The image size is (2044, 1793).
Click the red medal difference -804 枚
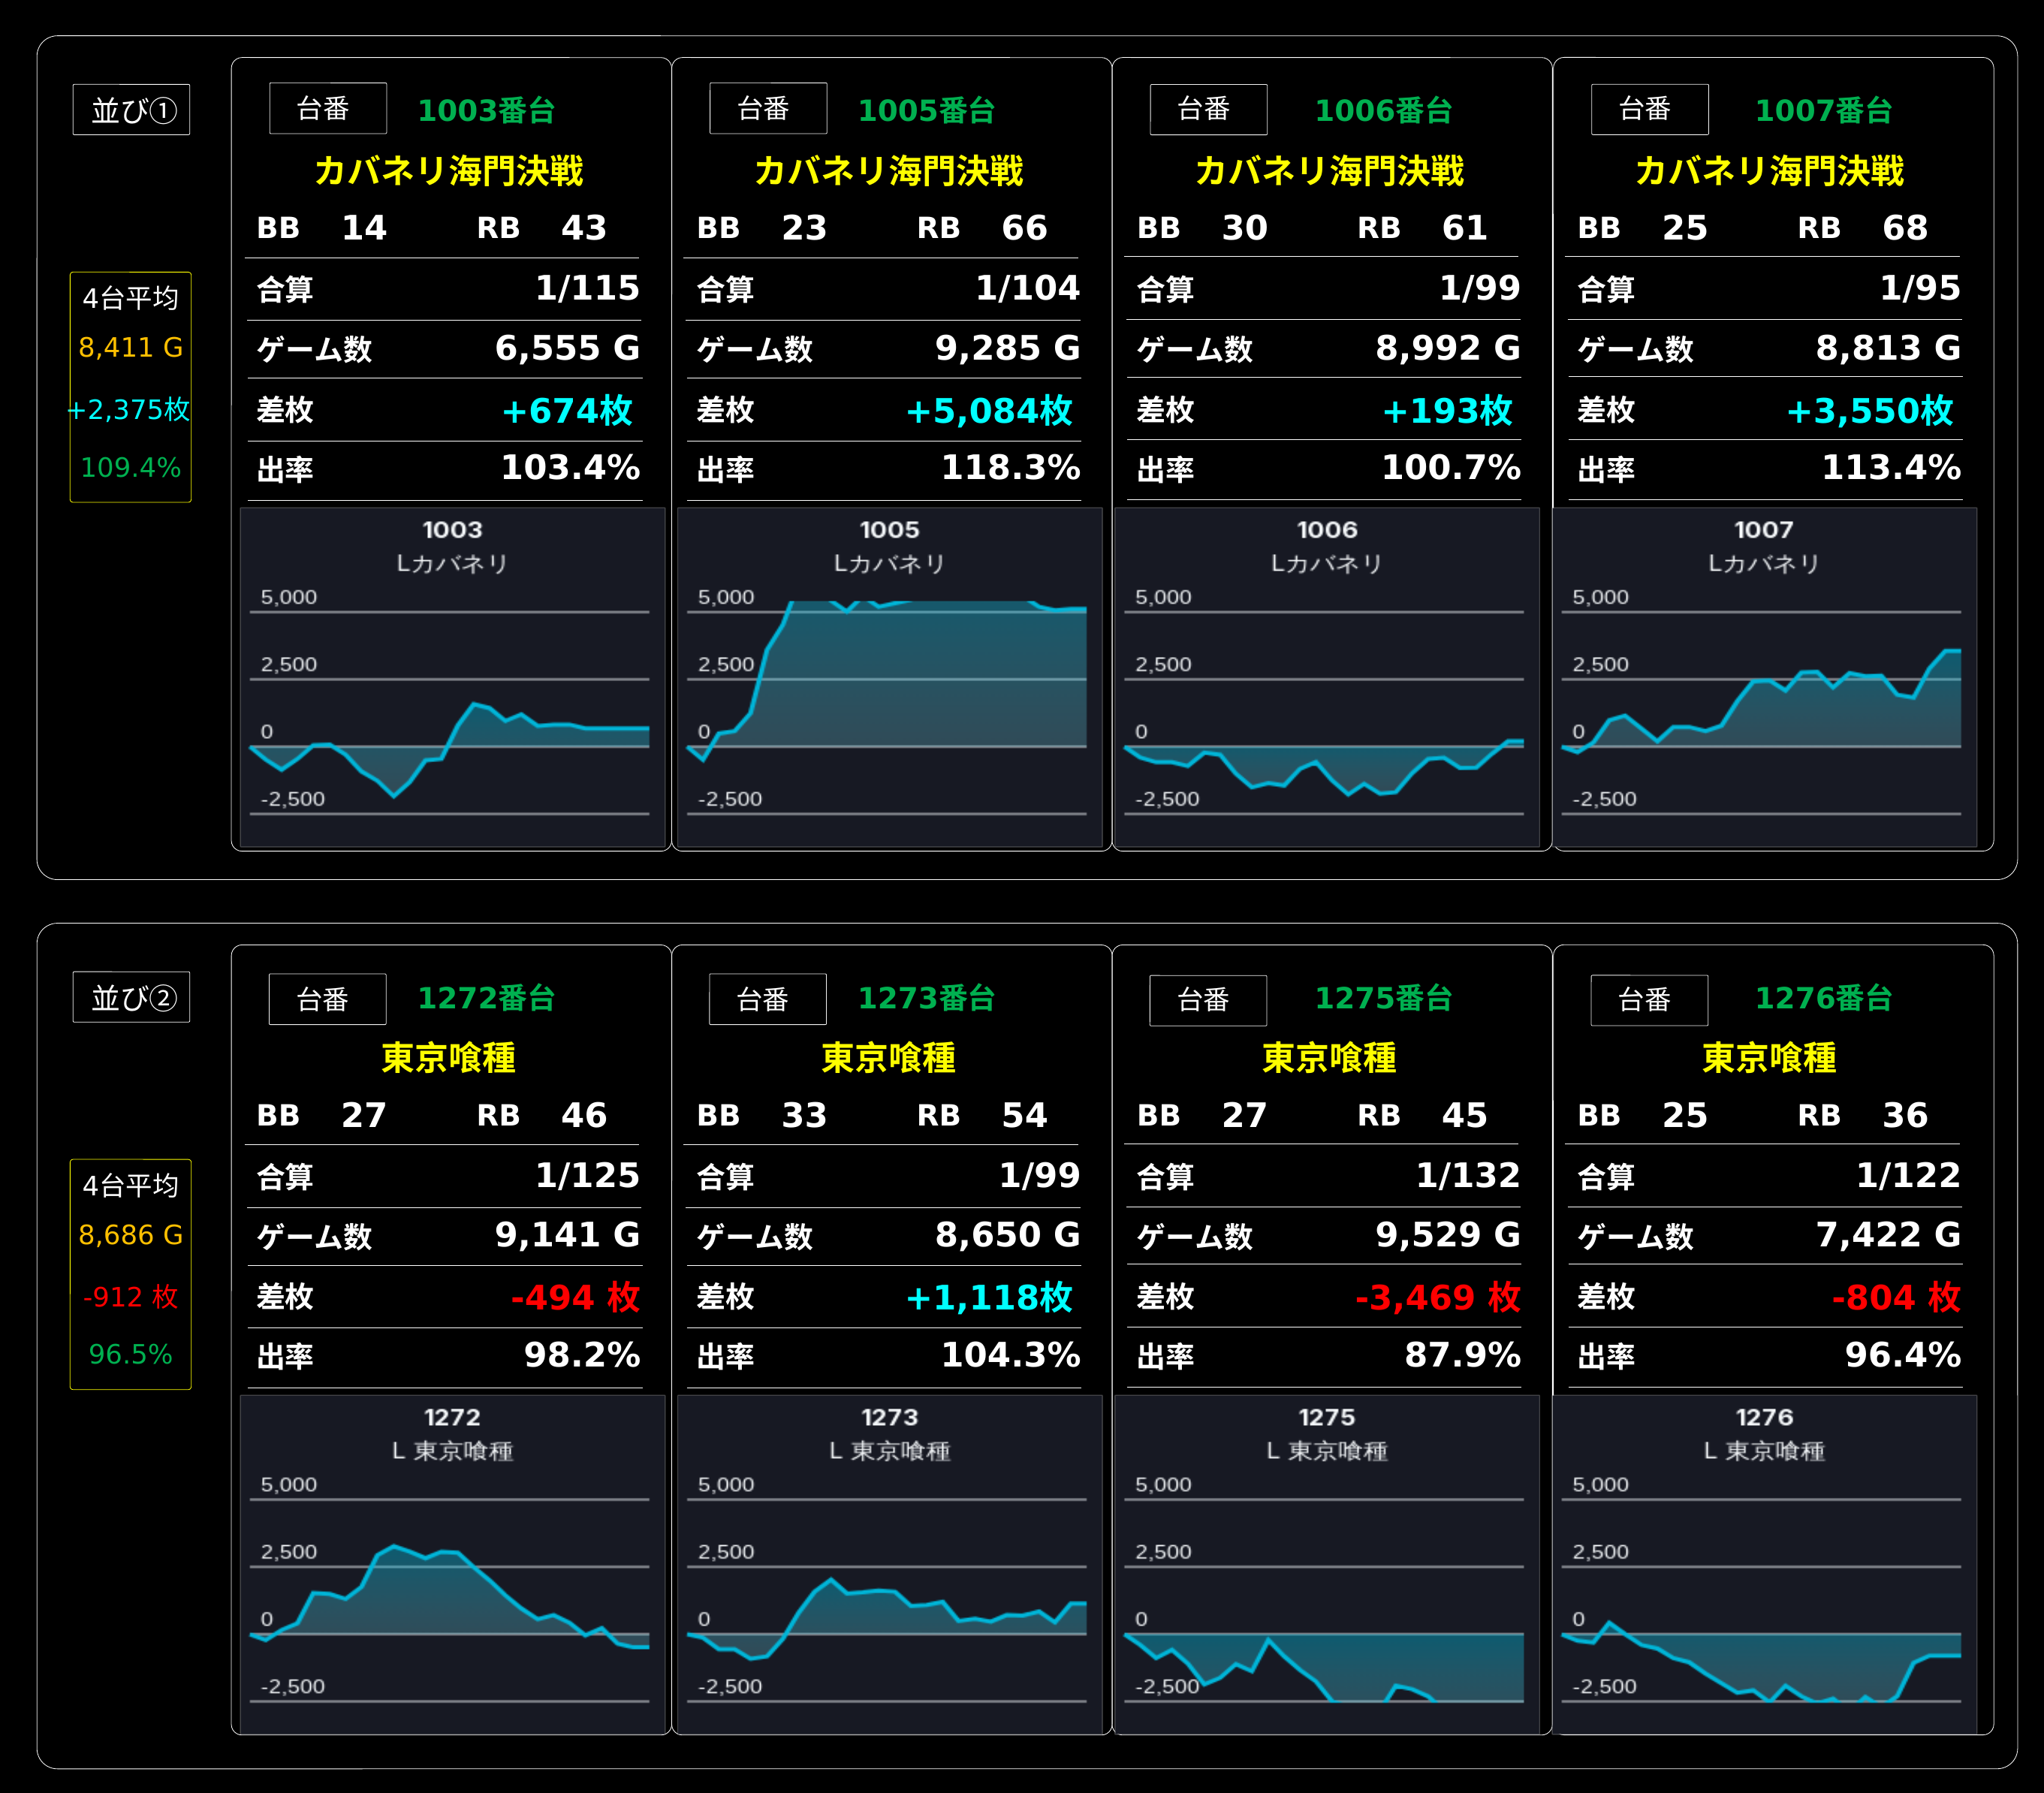point(1896,1297)
